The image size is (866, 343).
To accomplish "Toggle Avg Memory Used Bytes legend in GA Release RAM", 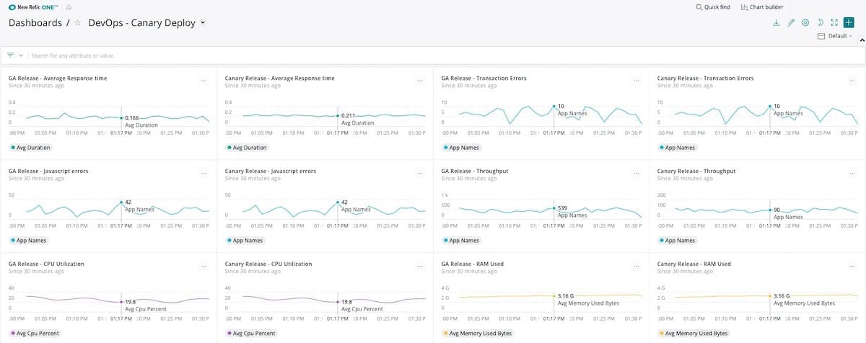I will coord(477,334).
